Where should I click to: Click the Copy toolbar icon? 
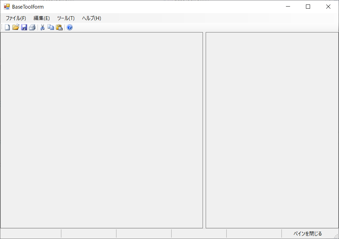51,27
